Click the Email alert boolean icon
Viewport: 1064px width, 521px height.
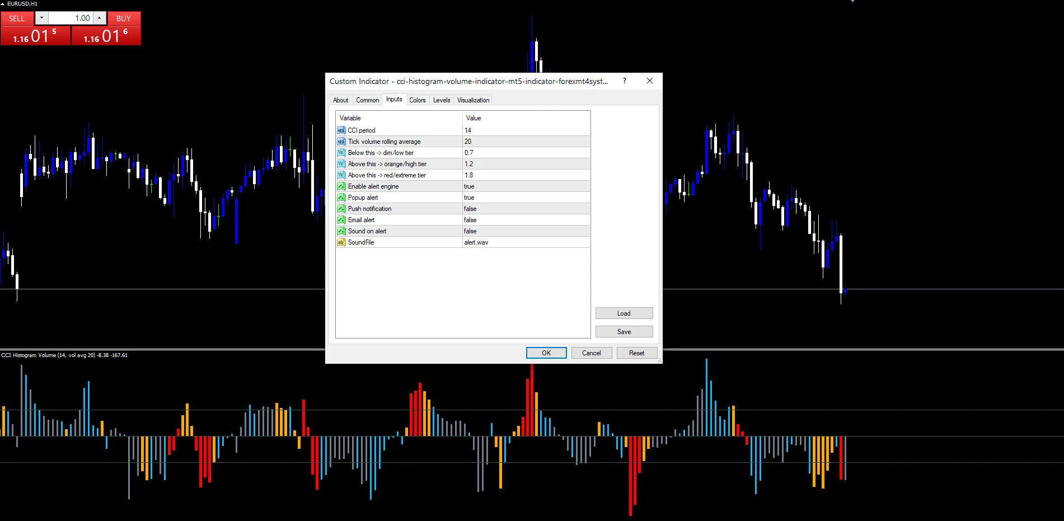click(341, 220)
